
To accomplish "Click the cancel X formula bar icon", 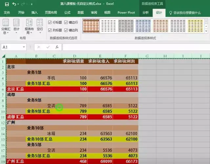I will pyautogui.click(x=39, y=47).
